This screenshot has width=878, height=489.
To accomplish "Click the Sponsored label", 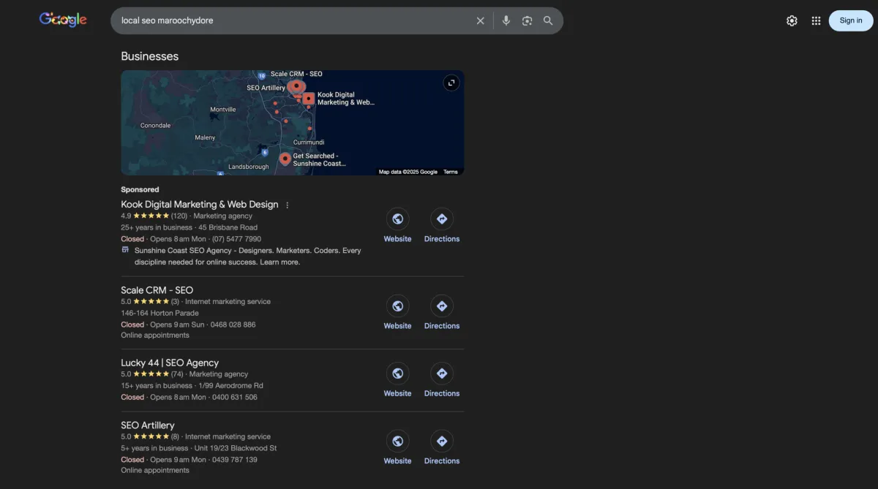I will (140, 189).
